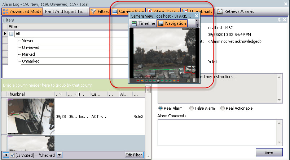Select the Real Actionable radio button
The height and width of the screenshot is (160, 290).
click(222, 108)
